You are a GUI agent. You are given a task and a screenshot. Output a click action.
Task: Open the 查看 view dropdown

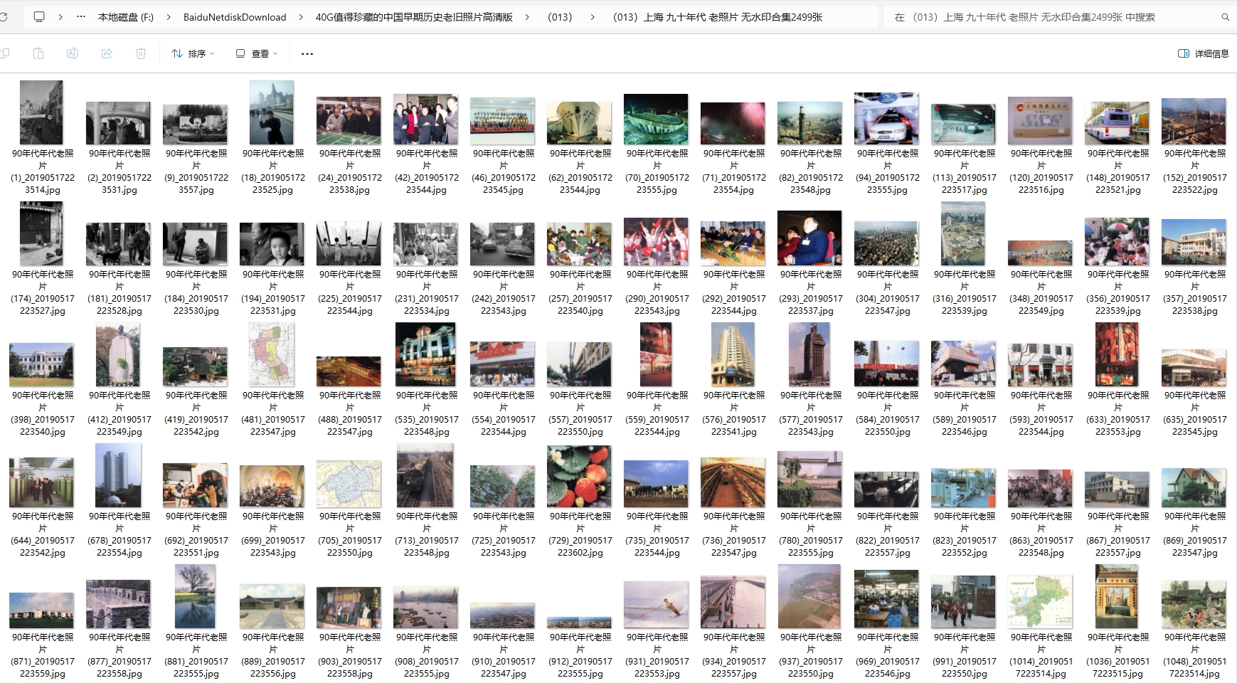point(257,53)
